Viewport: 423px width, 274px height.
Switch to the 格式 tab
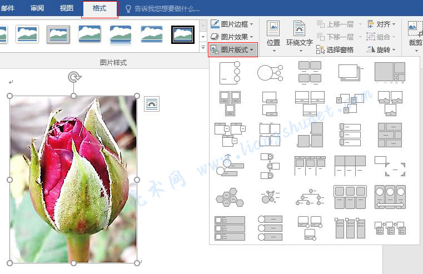pos(99,8)
